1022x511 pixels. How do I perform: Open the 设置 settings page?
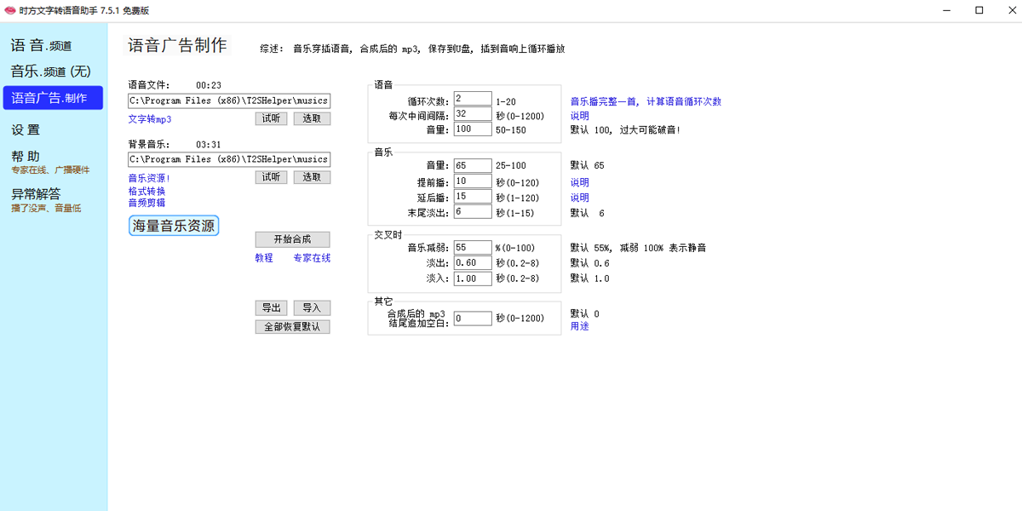pos(26,130)
